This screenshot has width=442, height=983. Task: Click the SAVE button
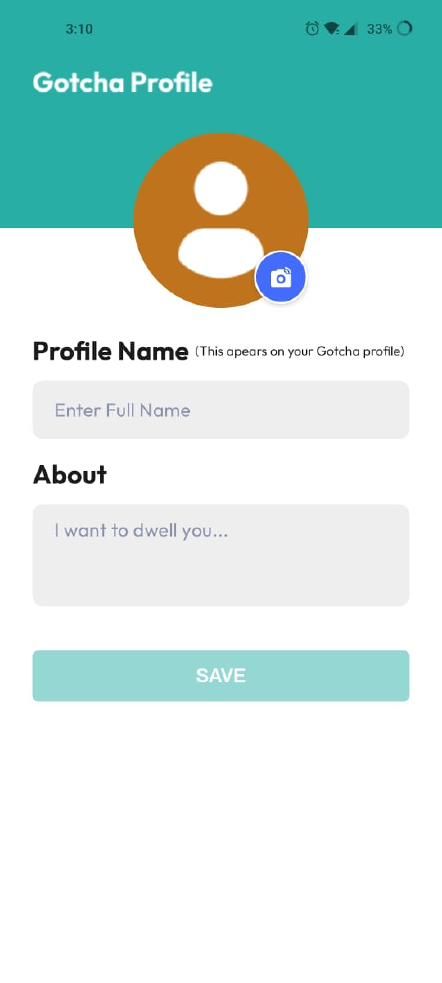pyautogui.click(x=221, y=676)
